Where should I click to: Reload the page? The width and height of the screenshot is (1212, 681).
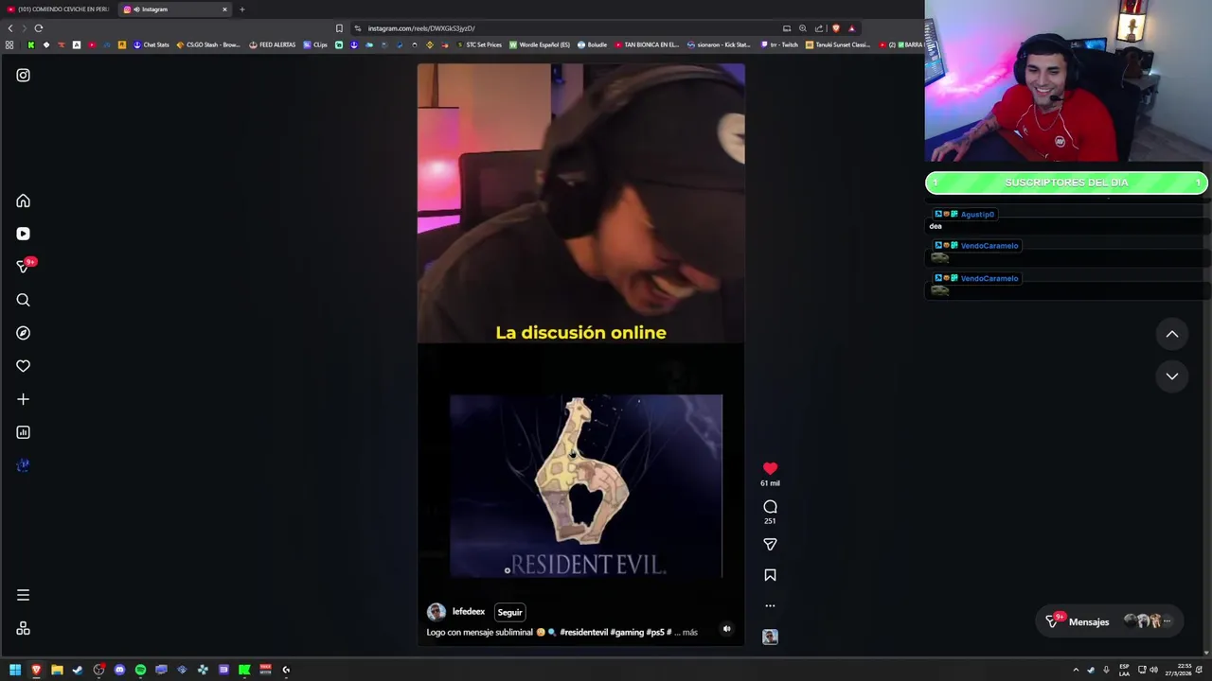pos(39,28)
